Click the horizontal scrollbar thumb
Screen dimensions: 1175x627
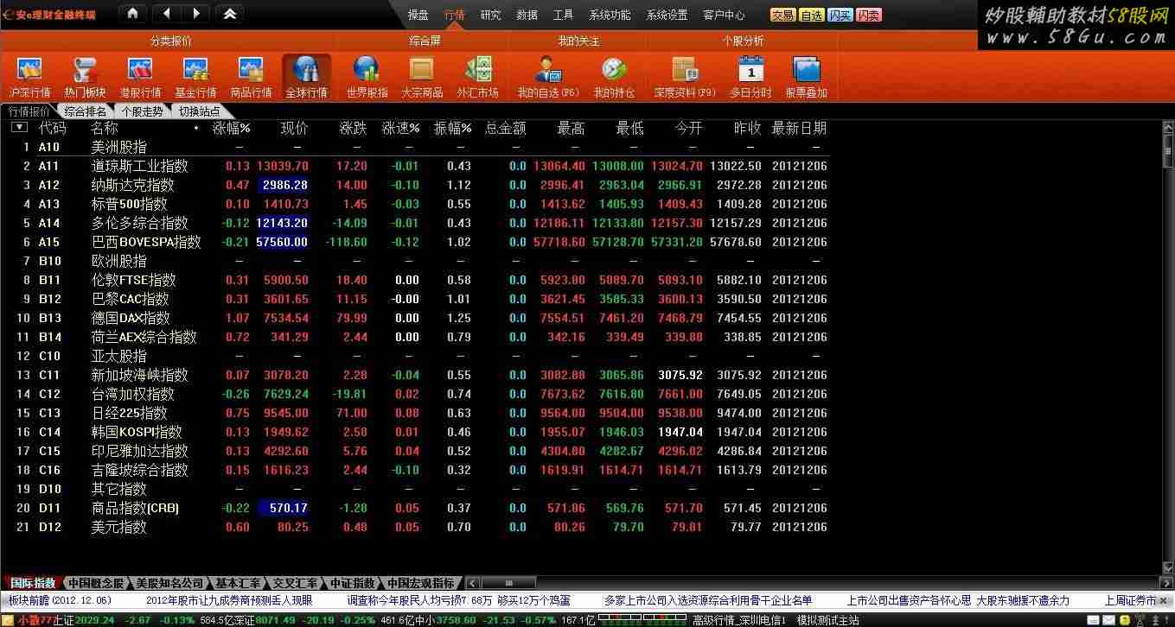point(508,583)
